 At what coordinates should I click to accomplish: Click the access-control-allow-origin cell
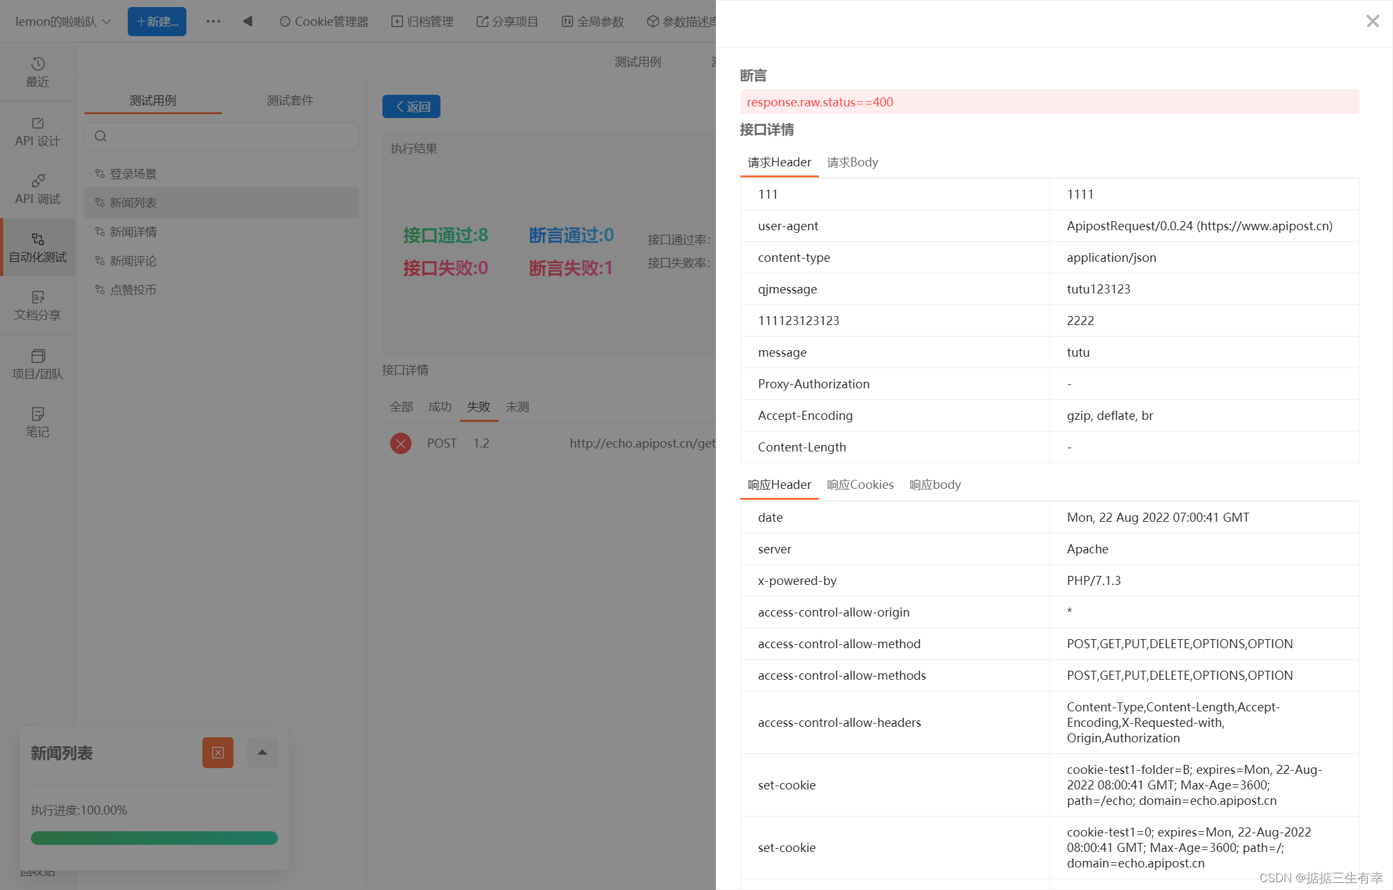(x=895, y=612)
